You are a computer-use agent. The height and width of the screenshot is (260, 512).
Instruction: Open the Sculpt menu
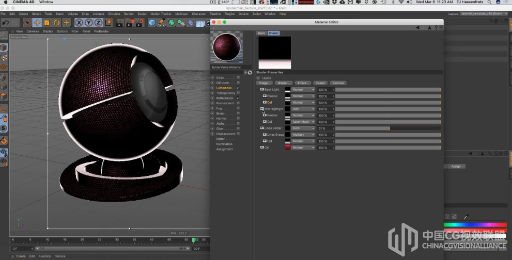pos(142,14)
